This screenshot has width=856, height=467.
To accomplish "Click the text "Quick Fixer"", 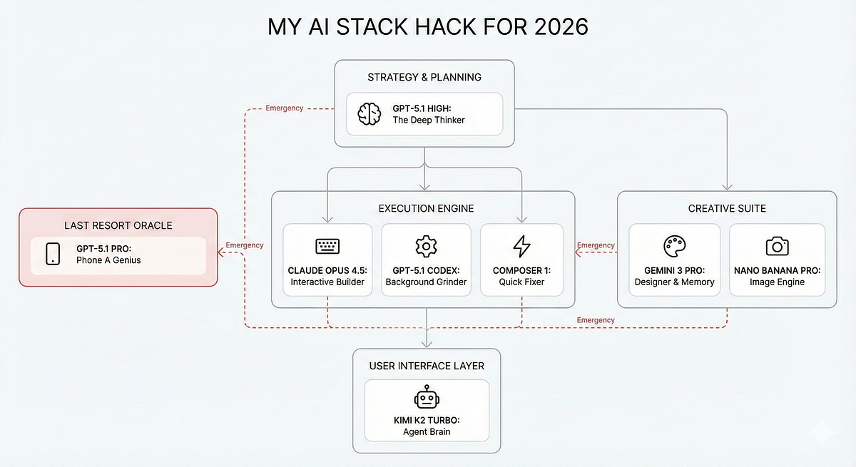I will tap(521, 282).
